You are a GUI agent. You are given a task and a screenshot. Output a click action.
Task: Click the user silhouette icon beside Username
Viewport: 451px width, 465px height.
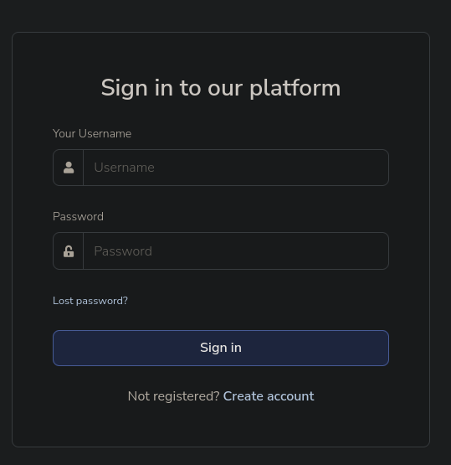coord(69,168)
